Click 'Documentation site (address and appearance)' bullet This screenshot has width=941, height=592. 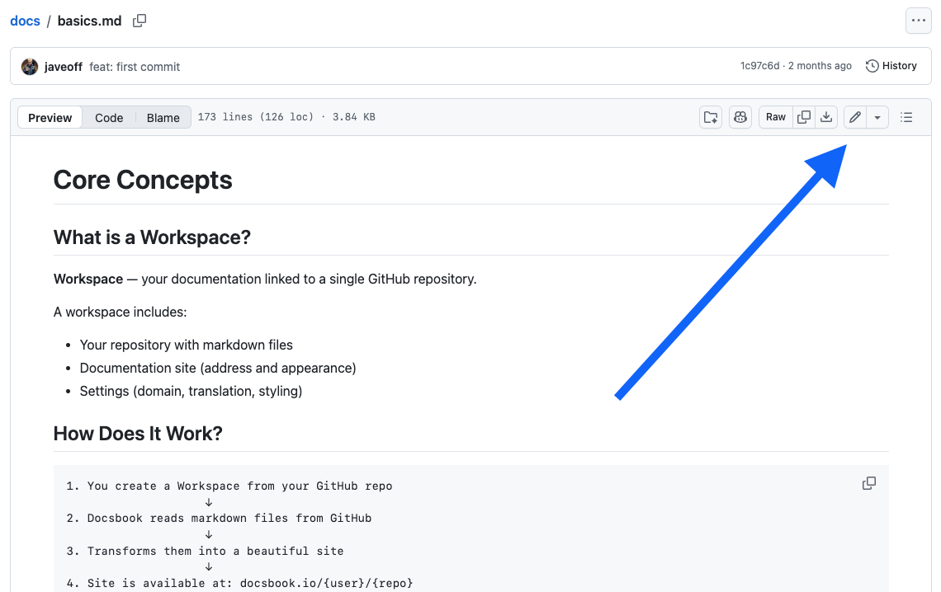(218, 368)
